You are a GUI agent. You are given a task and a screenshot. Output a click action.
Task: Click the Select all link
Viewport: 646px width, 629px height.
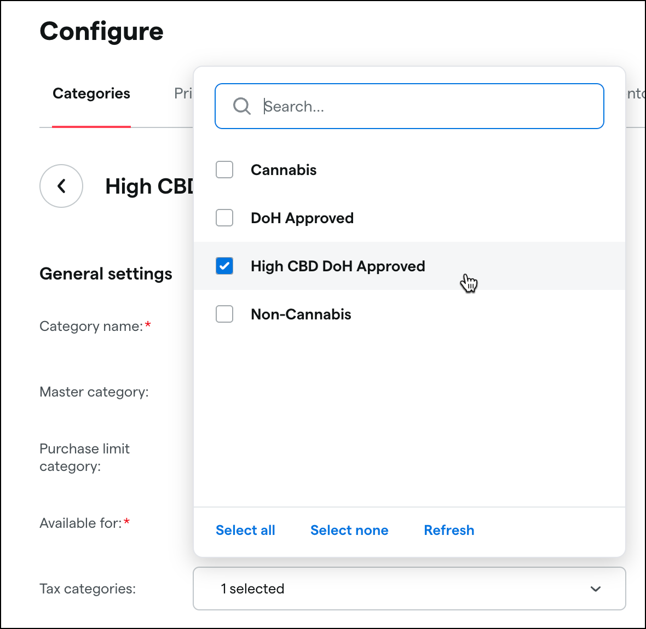coord(246,530)
